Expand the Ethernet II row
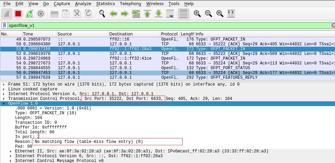This screenshot has width=335, height=163. (x=11, y=151)
